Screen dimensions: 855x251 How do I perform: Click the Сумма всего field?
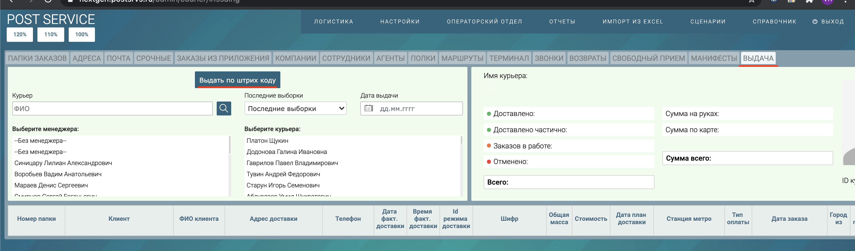point(747,158)
